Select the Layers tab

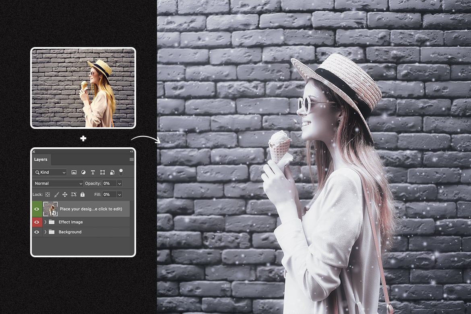tap(41, 159)
